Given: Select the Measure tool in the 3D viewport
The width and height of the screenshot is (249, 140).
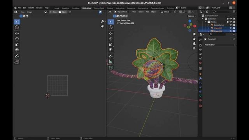Looking at the screenshot, I should 110,61.
